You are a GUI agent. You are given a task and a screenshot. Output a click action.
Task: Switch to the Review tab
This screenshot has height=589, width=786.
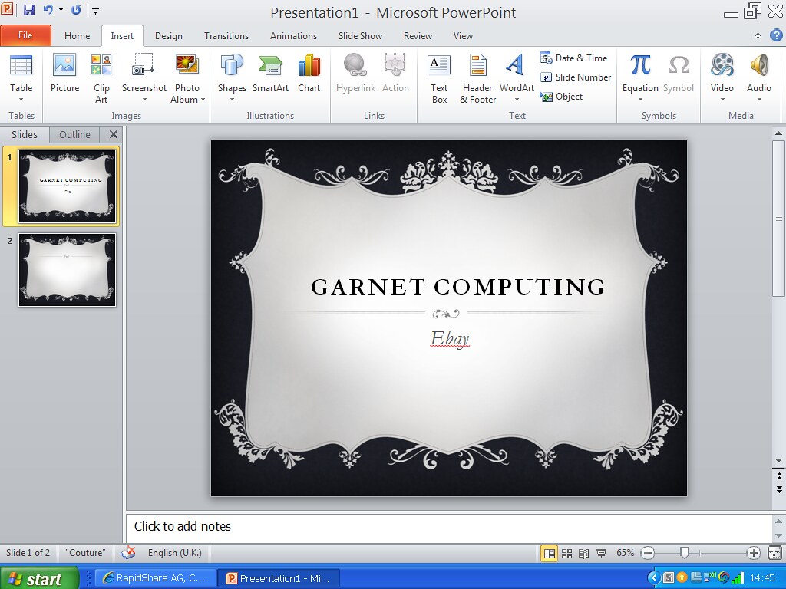[418, 36]
